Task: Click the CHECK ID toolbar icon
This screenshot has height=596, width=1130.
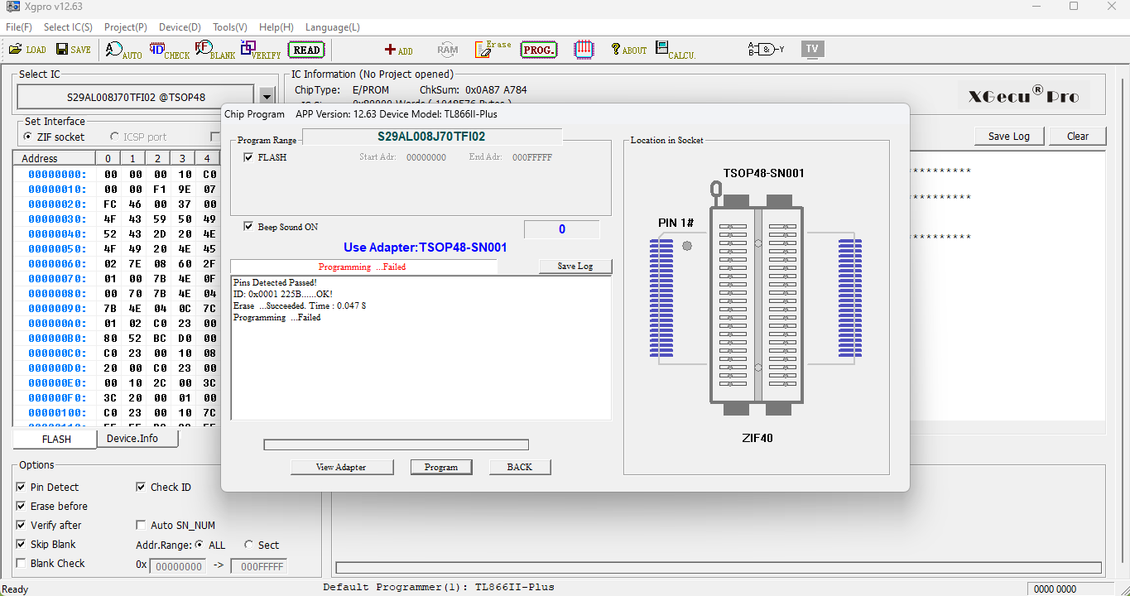Action: tap(169, 50)
